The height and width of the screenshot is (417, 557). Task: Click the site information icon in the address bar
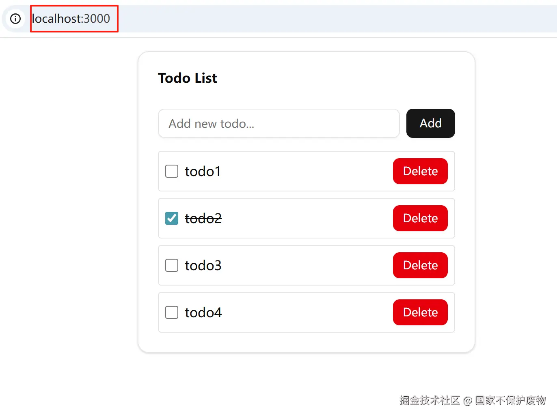click(x=15, y=18)
